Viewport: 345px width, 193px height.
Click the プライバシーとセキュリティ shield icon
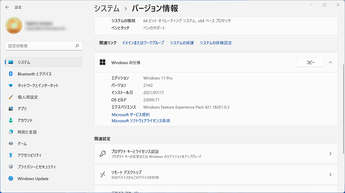tap(11, 167)
